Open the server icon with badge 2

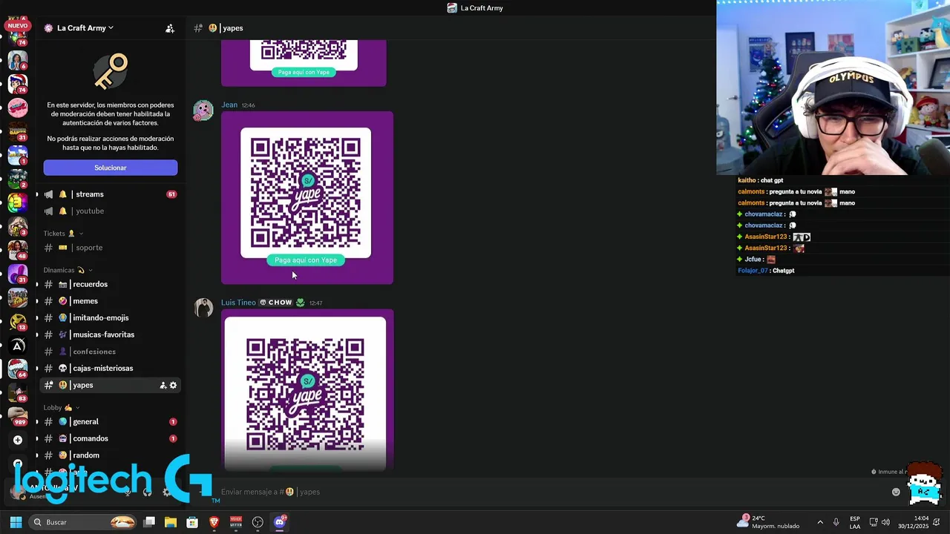18,179
